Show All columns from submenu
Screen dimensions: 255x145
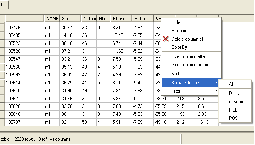point(231,84)
